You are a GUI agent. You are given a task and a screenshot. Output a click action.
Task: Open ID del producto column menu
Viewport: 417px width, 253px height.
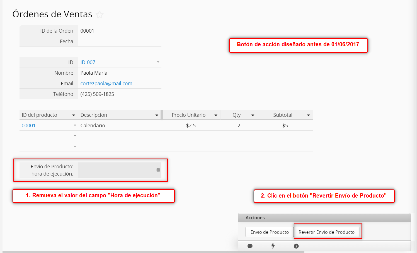[x=74, y=115]
